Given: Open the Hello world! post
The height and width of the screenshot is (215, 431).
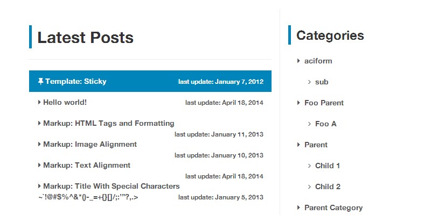Looking at the screenshot, I should [65, 102].
